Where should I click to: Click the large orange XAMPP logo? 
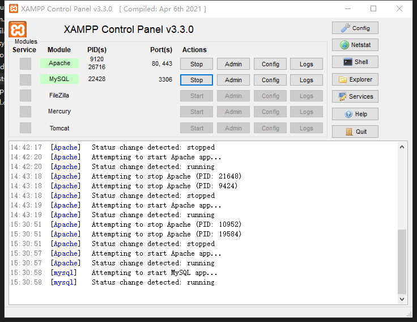point(18,29)
